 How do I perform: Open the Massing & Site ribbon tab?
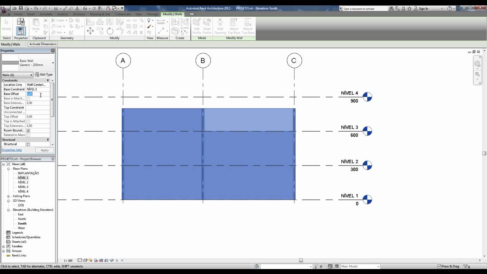pos(100,14)
